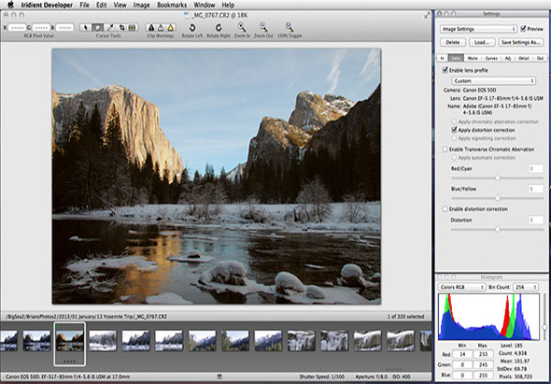Viewport: 551px width, 384px height.
Task: Open the Custom lens profile dropdown
Action: 494,81
